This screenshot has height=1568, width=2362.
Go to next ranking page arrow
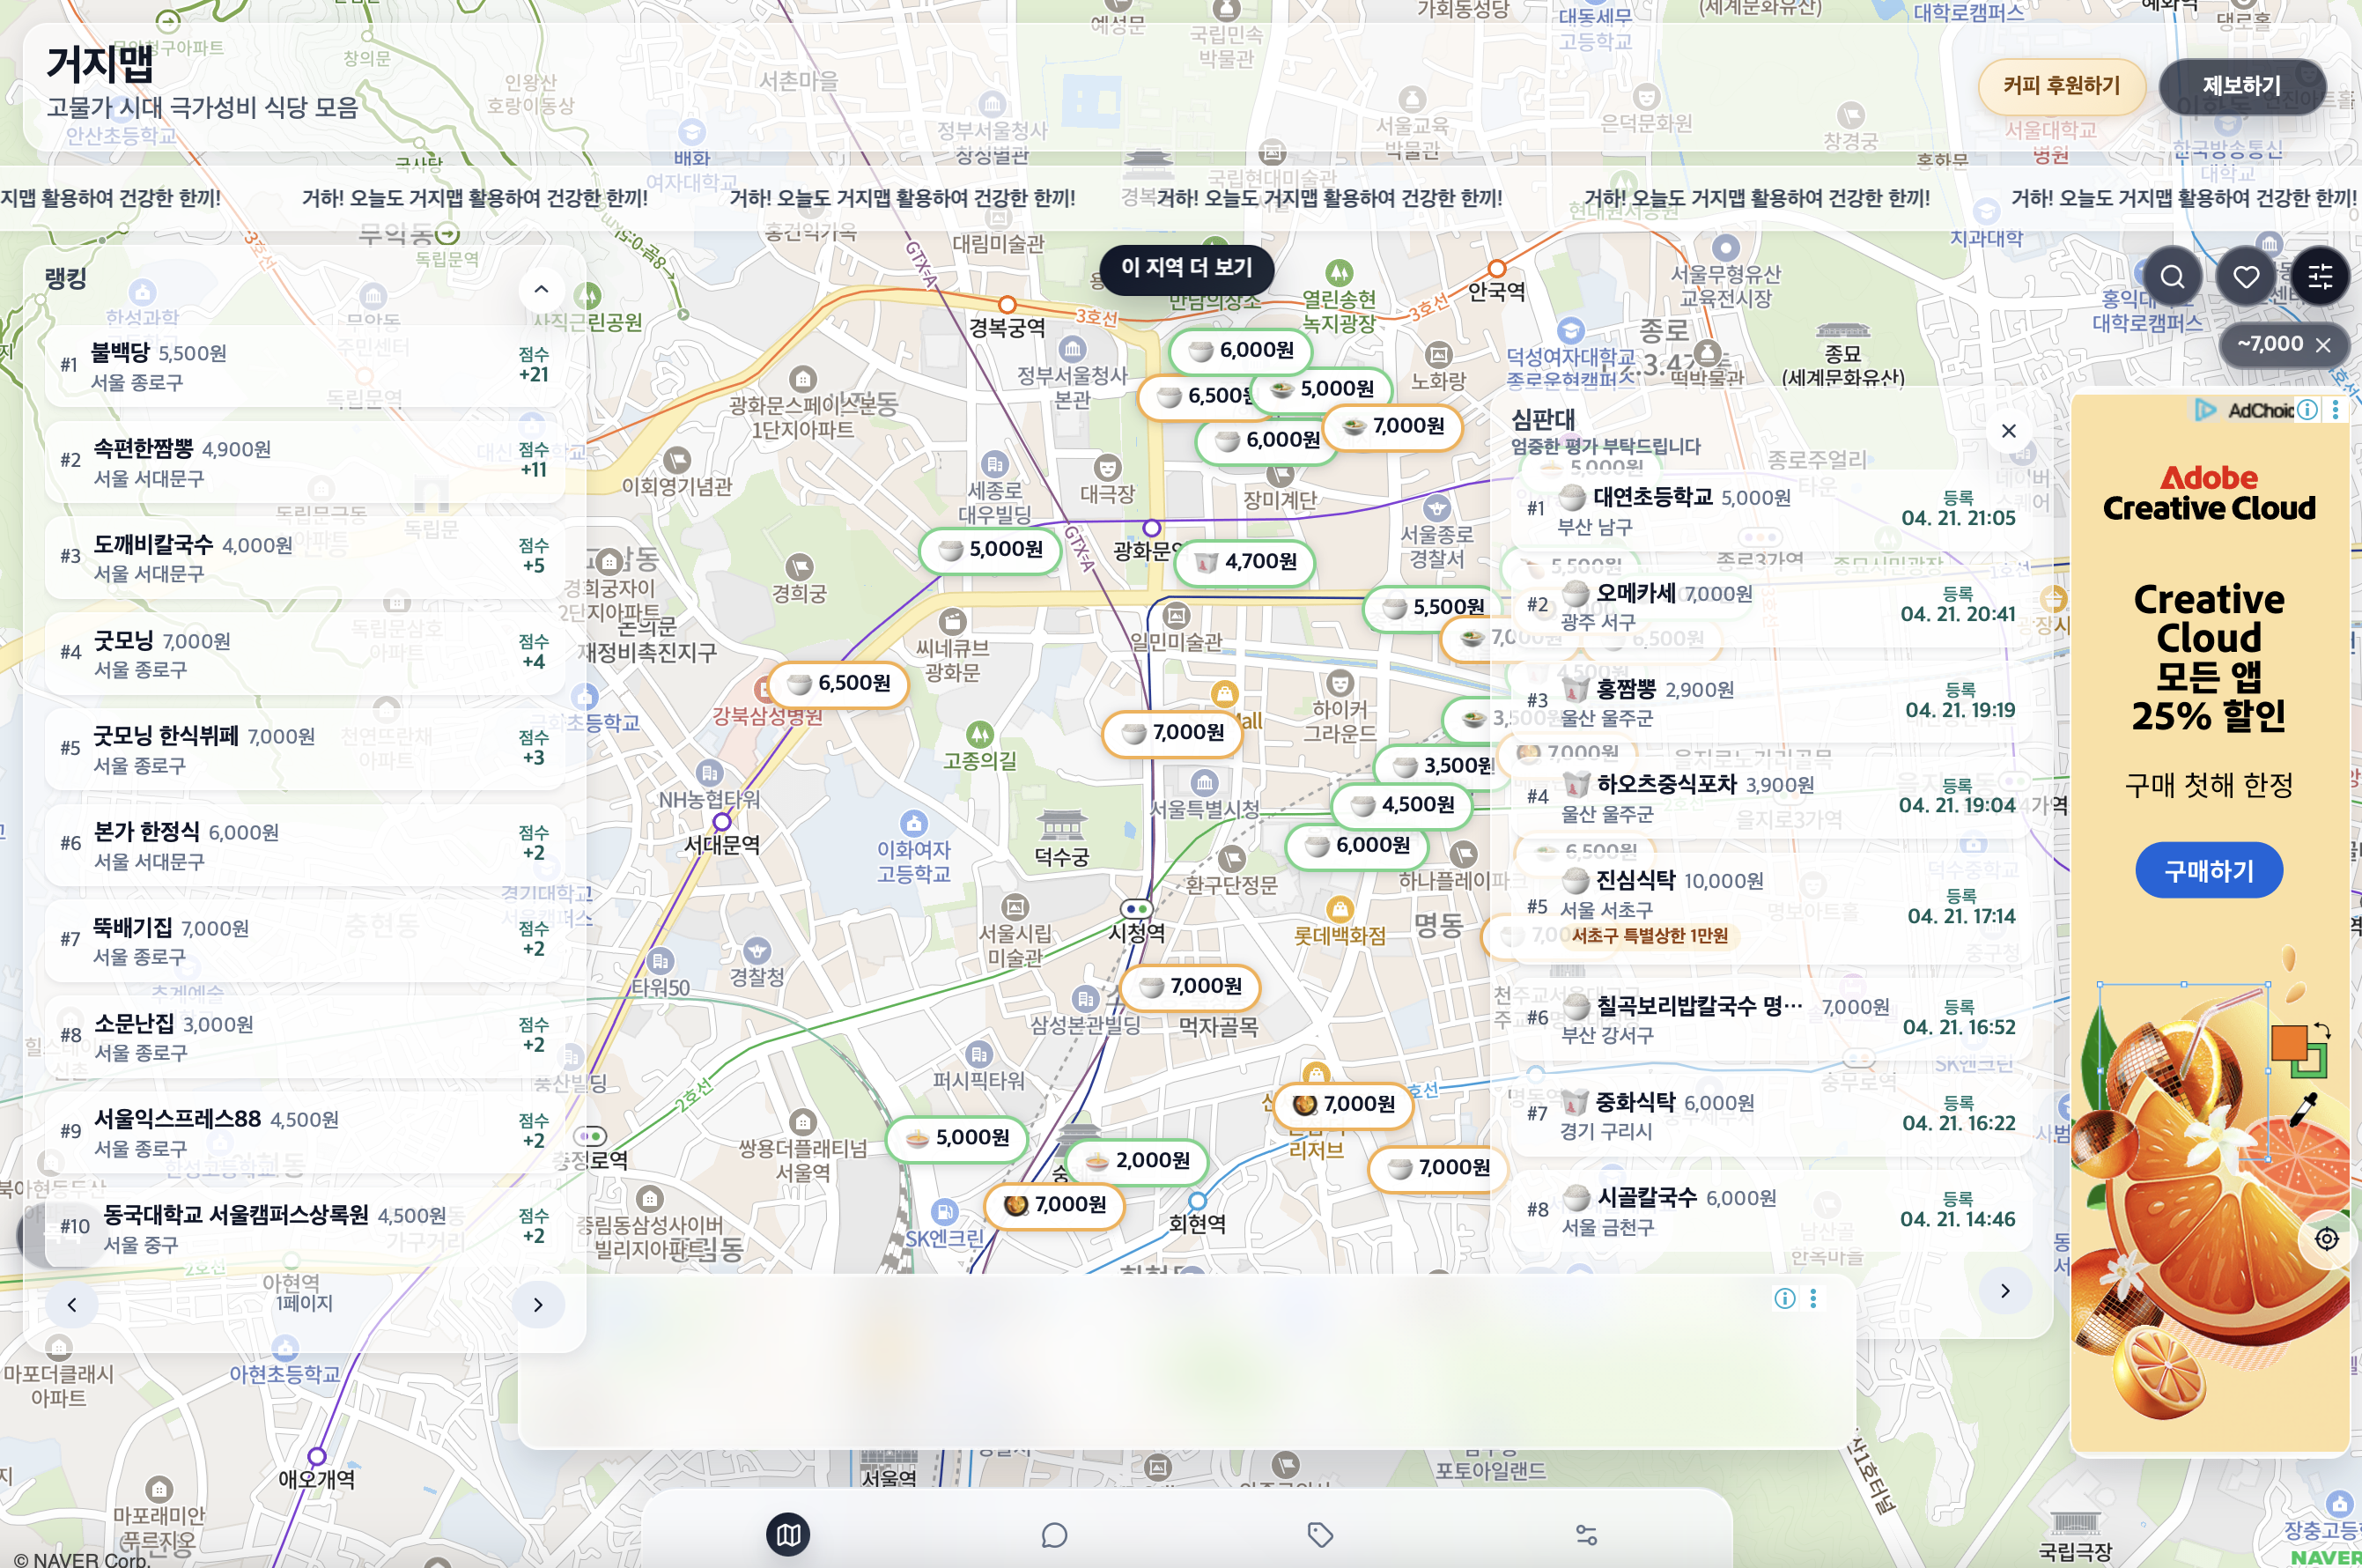pyautogui.click(x=538, y=1305)
